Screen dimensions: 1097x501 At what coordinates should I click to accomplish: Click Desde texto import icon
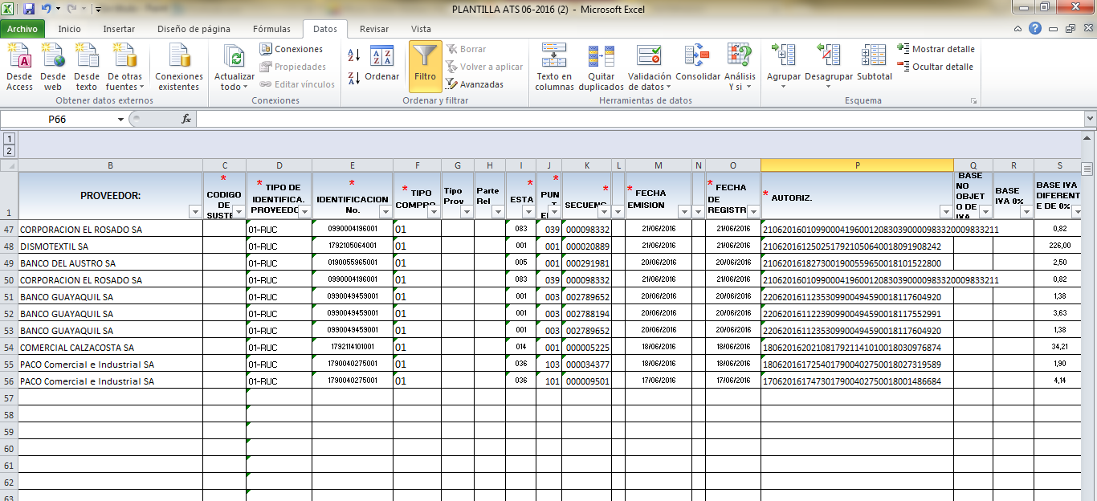click(x=86, y=66)
